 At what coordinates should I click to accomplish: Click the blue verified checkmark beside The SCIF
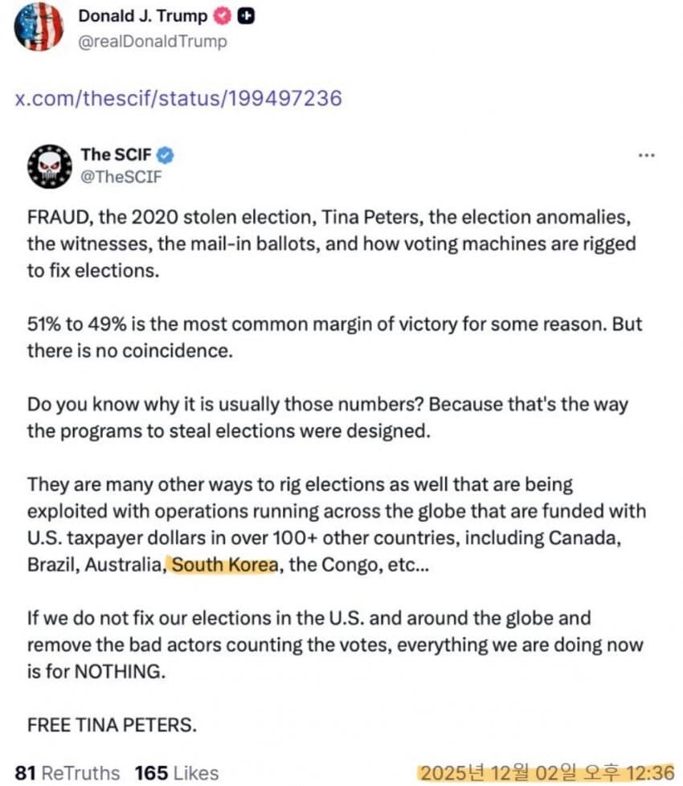(x=165, y=154)
